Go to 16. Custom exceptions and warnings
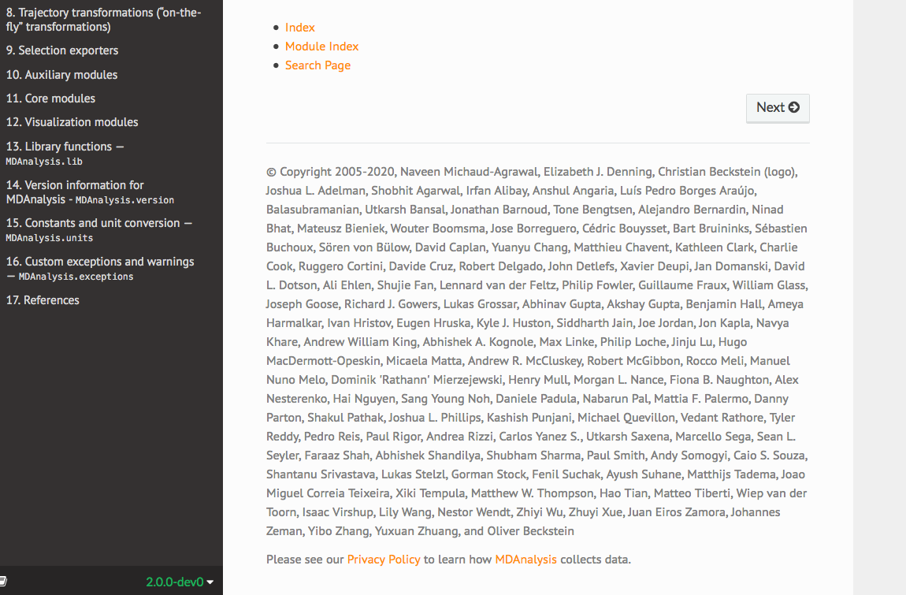 click(100, 268)
